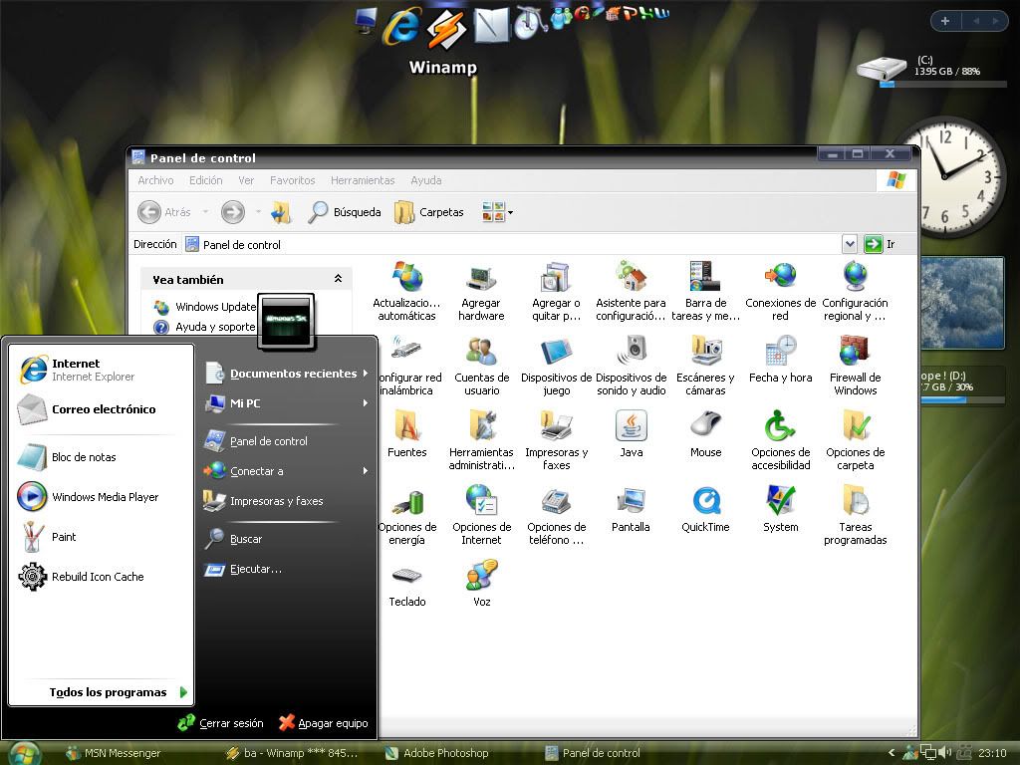Switch to MSN Messenger taskbar button
This screenshot has width=1020, height=765.
[x=114, y=753]
